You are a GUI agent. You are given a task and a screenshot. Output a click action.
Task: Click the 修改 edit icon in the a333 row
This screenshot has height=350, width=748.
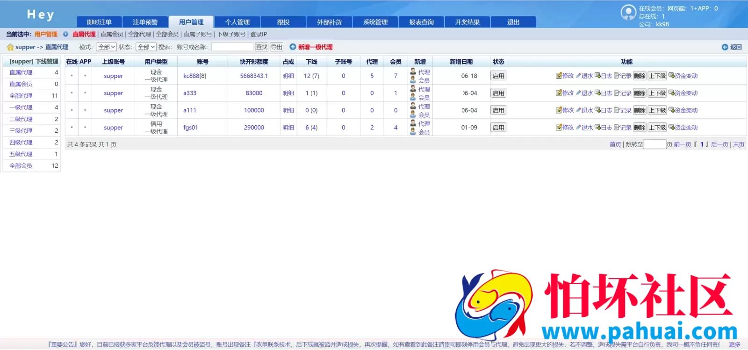point(559,93)
